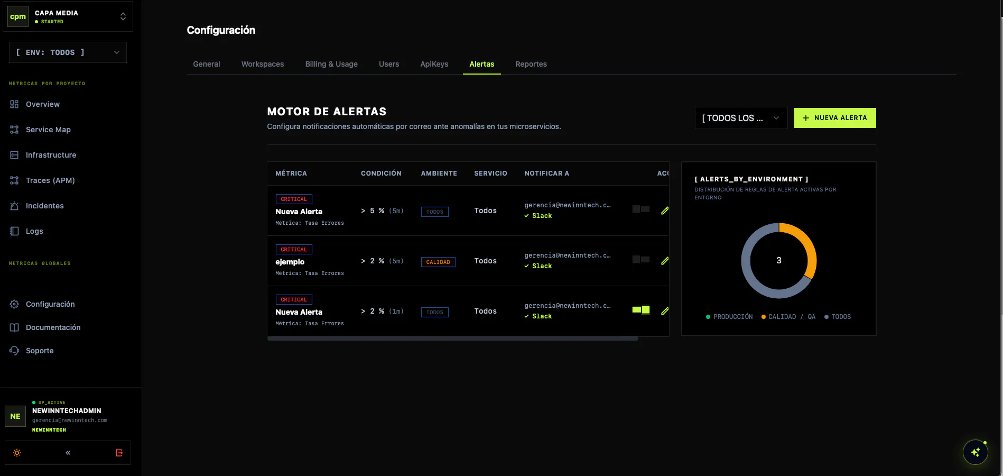
Task: Open the Incidentes siren icon
Action: [14, 206]
